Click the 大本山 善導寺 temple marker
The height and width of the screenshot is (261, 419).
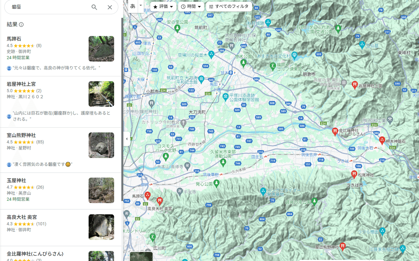[188, 166]
